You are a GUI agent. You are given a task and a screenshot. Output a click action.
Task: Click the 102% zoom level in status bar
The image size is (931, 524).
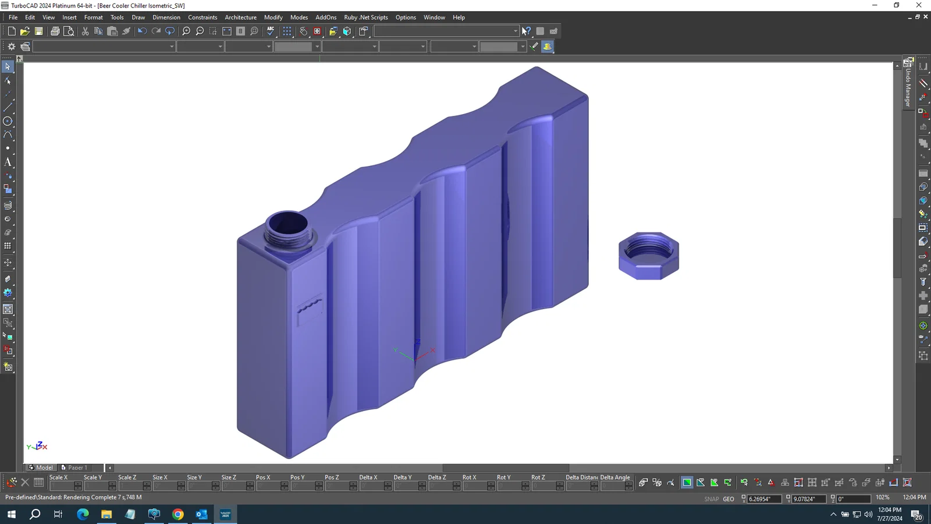[x=883, y=498]
